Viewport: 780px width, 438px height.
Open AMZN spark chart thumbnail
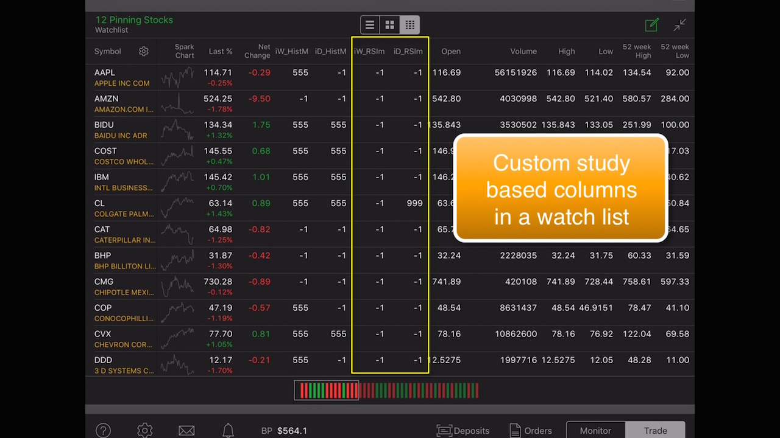177,104
